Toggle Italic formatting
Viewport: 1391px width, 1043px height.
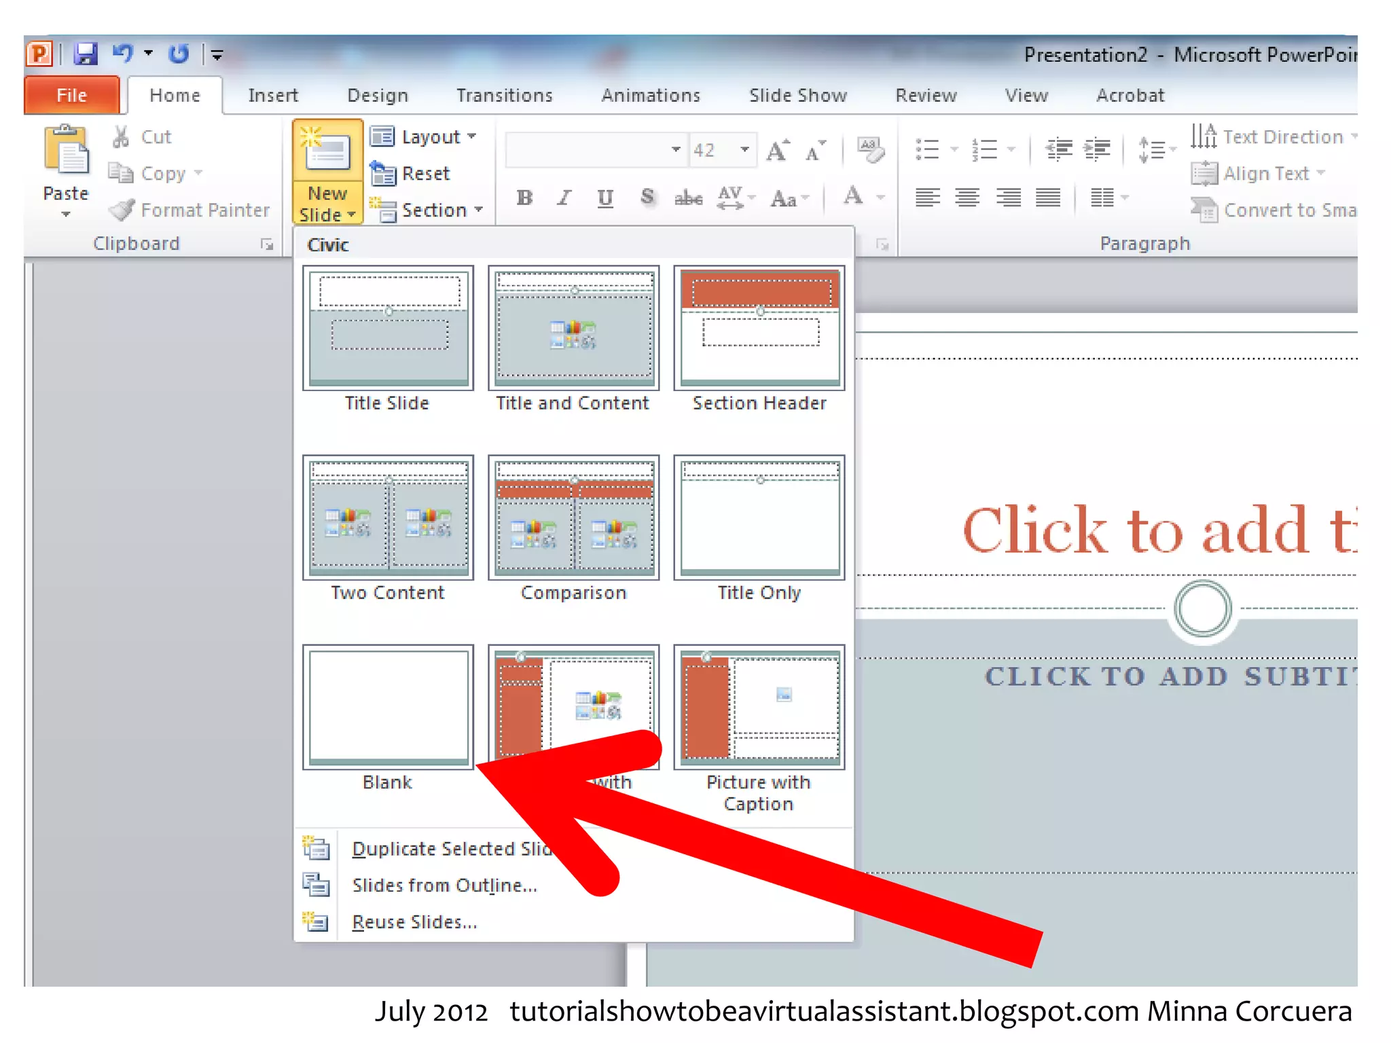pos(564,198)
